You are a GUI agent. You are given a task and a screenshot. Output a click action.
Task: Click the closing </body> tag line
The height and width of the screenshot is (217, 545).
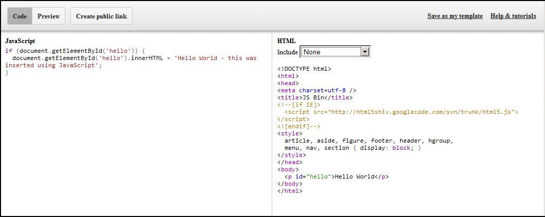[290, 184]
